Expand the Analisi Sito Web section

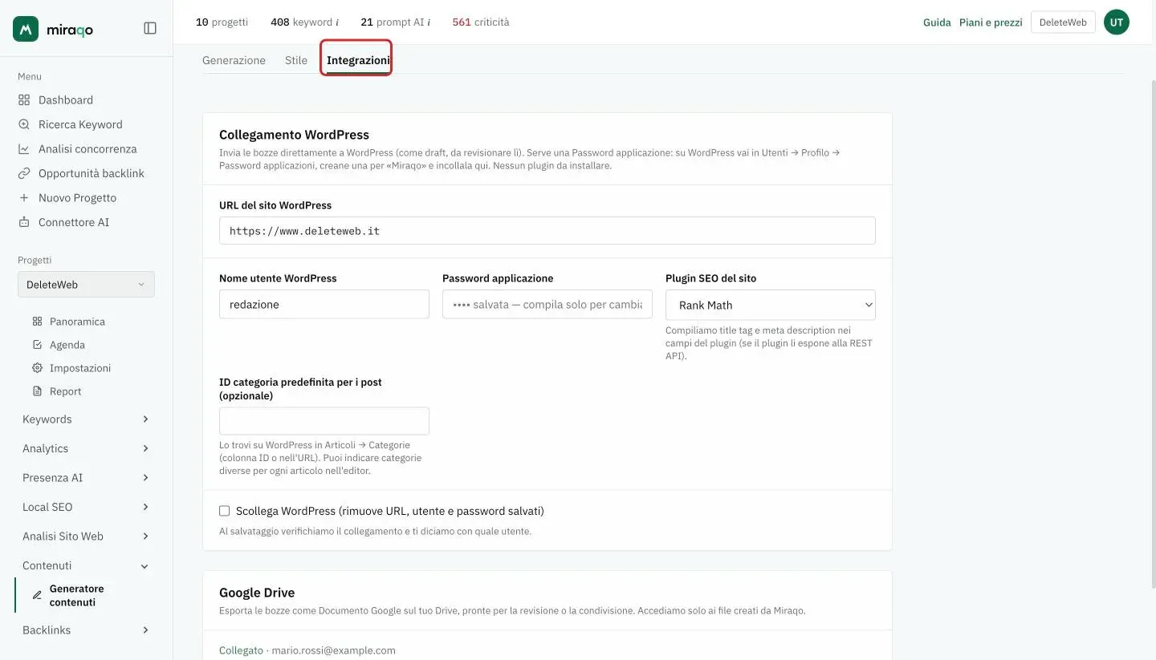pos(86,537)
